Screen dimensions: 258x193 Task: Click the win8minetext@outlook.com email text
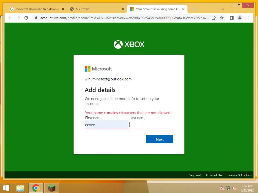(x=108, y=79)
